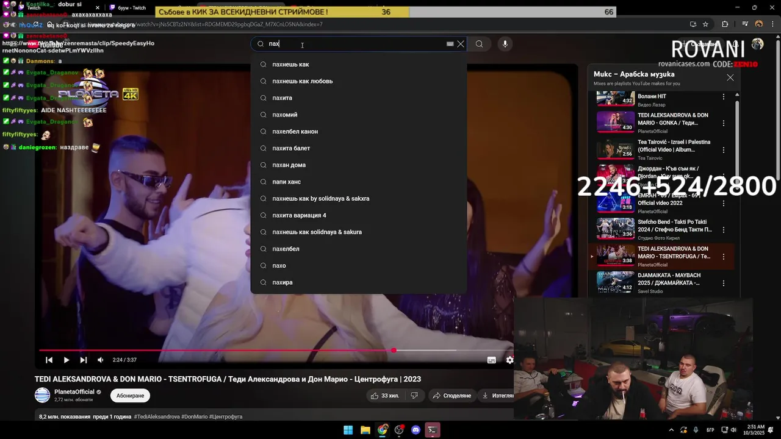The height and width of the screenshot is (439, 781).
Task: Skip to the next video
Action: (x=84, y=360)
